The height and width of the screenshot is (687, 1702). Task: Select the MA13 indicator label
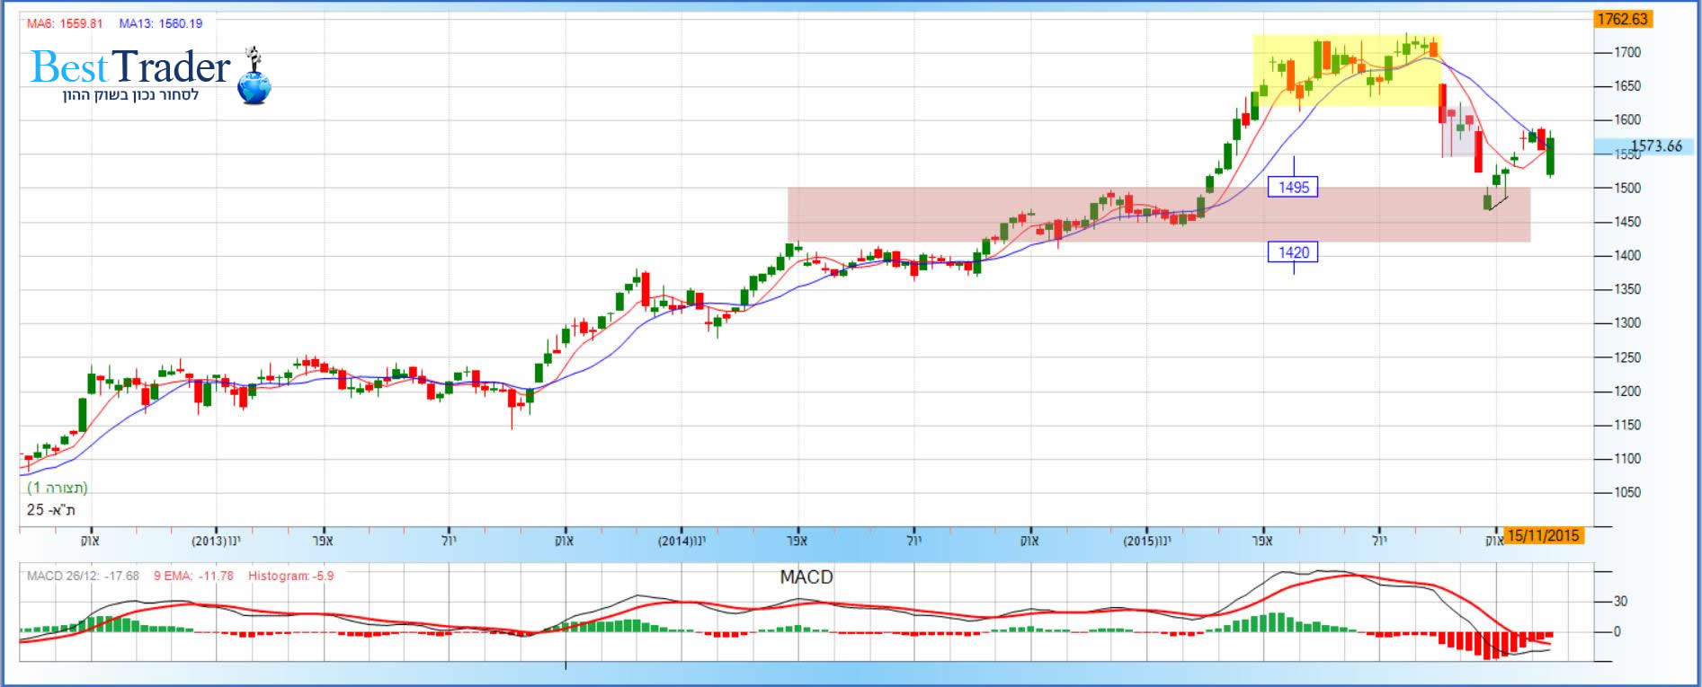tap(162, 23)
